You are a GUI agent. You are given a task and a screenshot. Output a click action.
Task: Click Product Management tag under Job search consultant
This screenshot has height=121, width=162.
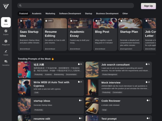pos(110,74)
